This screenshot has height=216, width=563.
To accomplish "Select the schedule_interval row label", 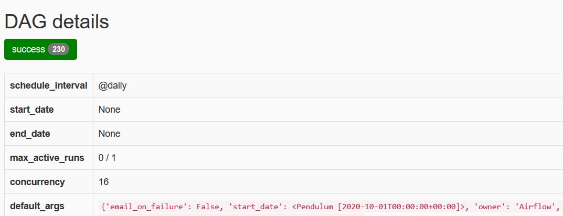I will click(48, 85).
